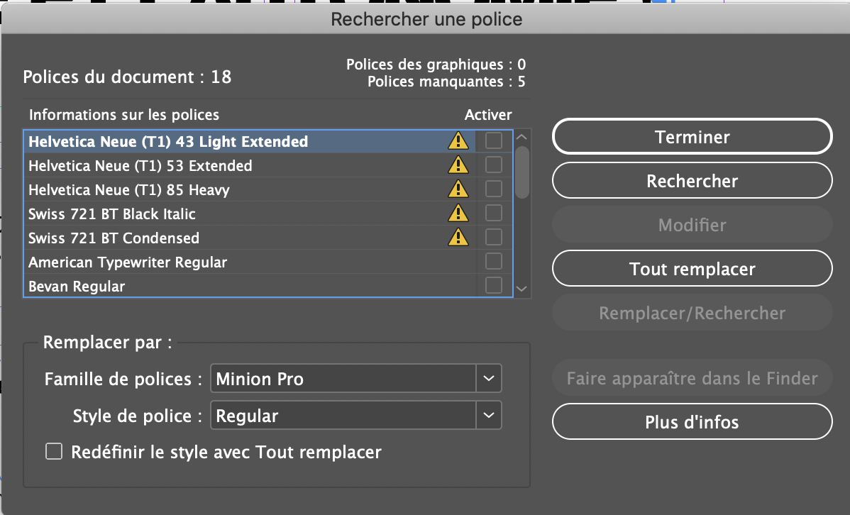850x515 pixels.
Task: Enable activation checkbox for Helvetica Neue 43 Light Extended
Action: [493, 141]
